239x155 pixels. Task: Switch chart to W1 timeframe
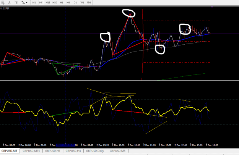(82, 3)
